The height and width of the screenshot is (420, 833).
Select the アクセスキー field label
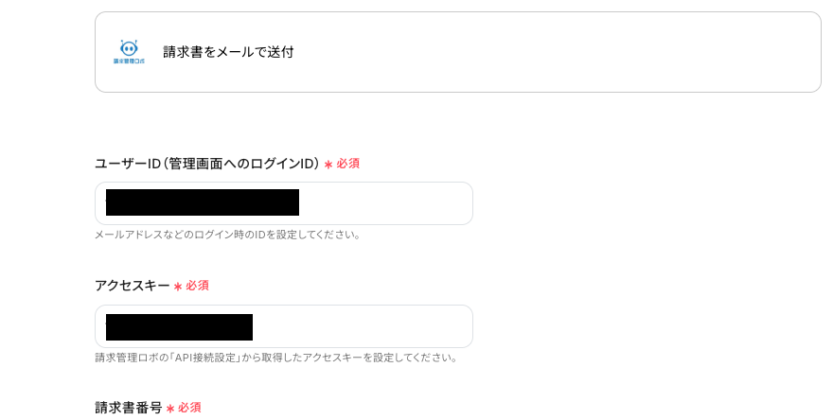(132, 286)
